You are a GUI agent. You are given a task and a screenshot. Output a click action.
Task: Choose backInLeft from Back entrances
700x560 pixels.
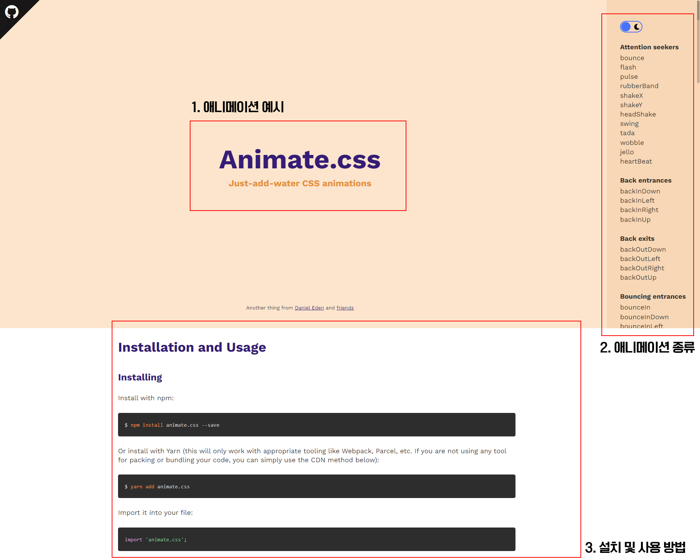pyautogui.click(x=637, y=200)
